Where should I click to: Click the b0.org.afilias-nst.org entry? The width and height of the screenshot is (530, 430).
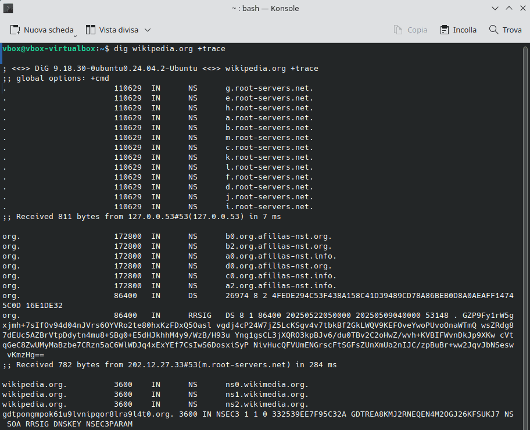click(x=278, y=236)
